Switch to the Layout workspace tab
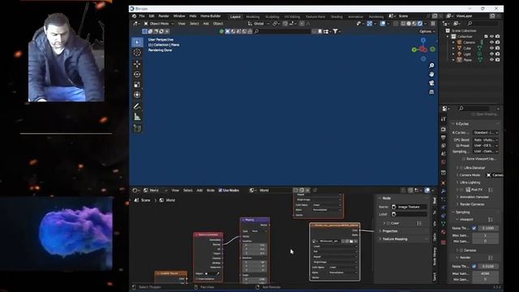 235,16
